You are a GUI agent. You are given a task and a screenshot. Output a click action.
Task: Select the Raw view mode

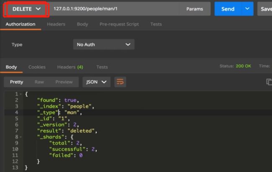tap(39, 82)
